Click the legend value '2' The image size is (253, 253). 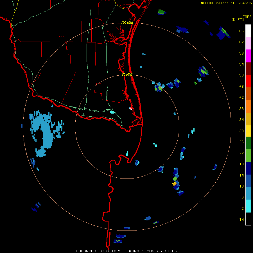(243, 209)
